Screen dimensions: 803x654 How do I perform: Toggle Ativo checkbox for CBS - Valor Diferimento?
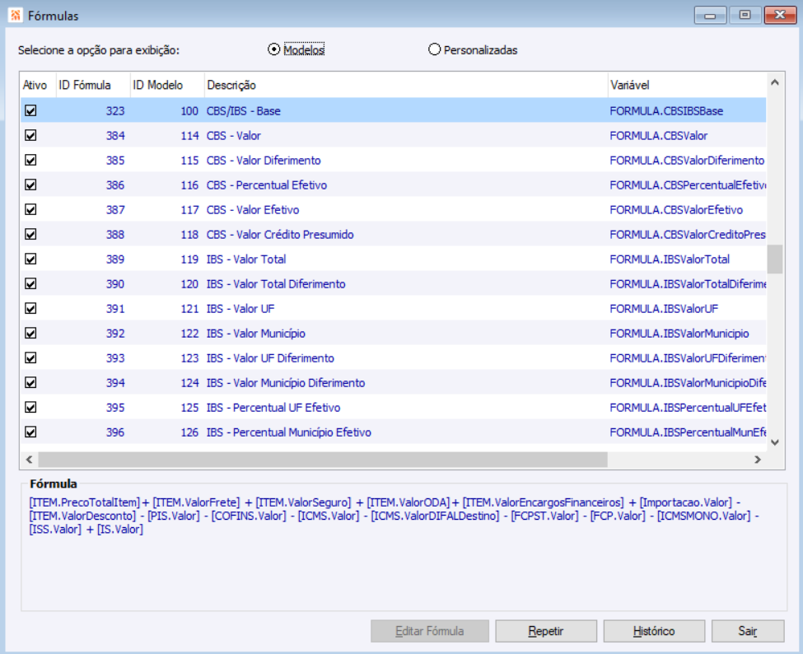30,160
